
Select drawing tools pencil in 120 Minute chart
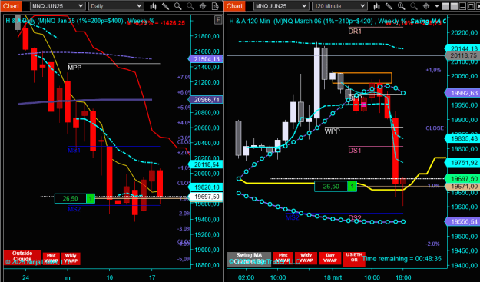point(389,6)
